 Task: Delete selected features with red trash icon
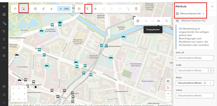click(x=136, y=9)
